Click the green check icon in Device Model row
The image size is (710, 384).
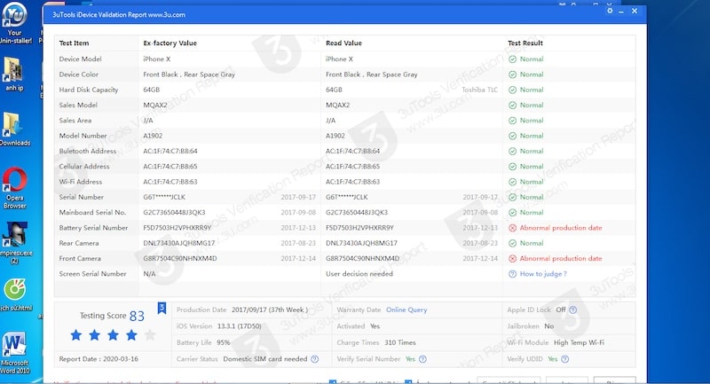tap(512, 59)
